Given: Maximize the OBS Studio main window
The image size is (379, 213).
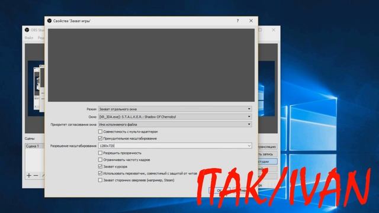Looking at the screenshot, I should tap(261, 30).
